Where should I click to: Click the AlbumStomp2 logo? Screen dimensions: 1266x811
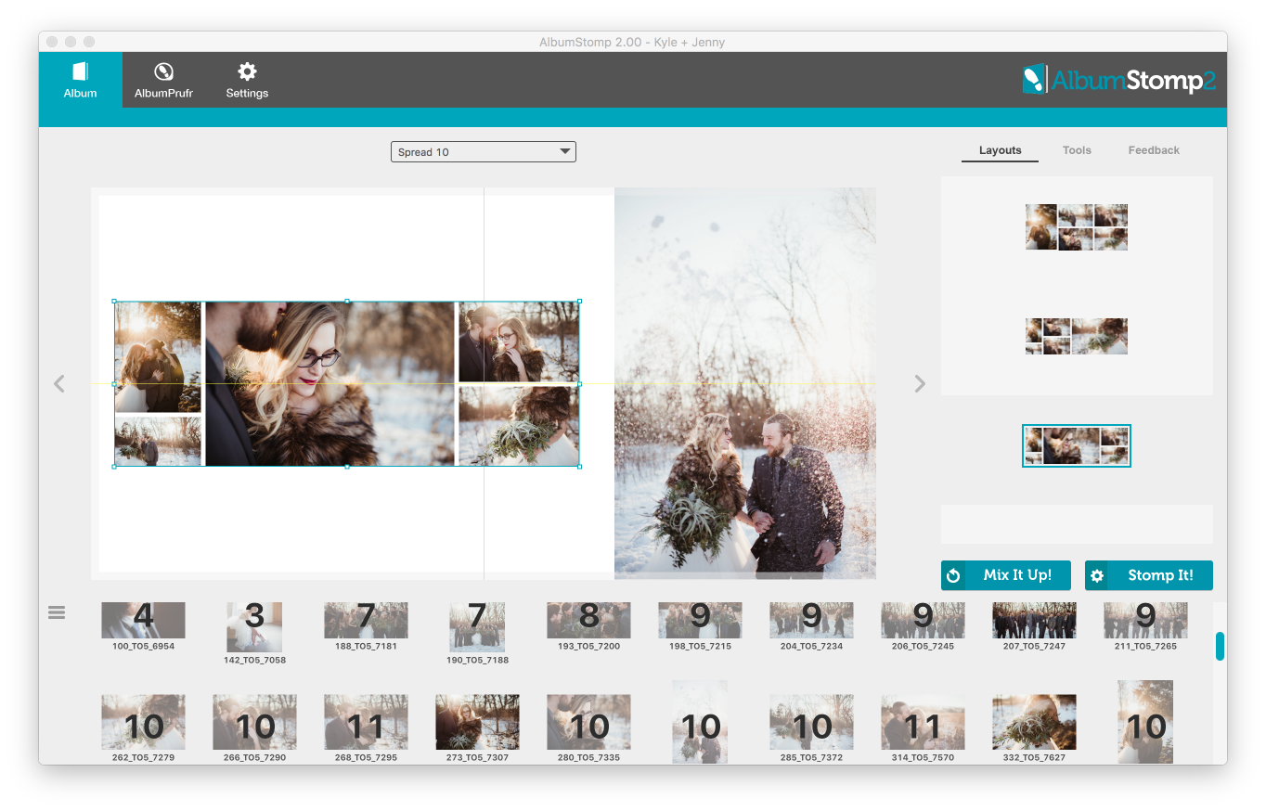click(x=1118, y=80)
